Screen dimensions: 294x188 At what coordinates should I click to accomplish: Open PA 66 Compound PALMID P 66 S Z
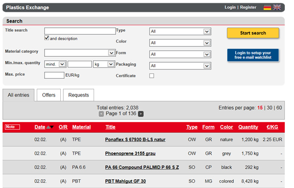tap(142, 167)
